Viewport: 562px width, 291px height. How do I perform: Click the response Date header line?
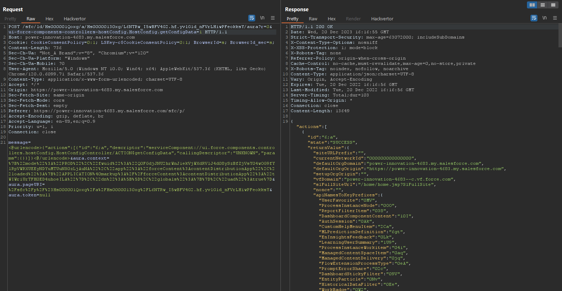click(x=340, y=32)
